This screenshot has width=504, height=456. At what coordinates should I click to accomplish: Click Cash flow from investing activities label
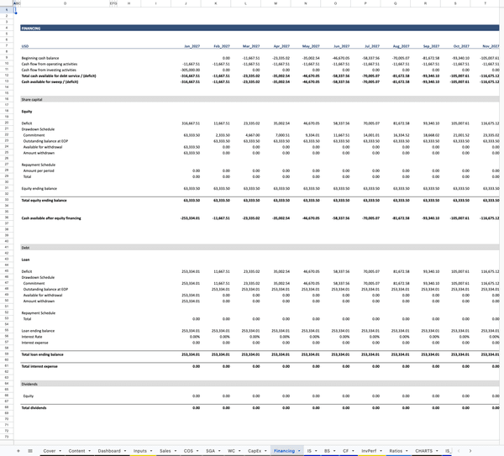(49, 70)
